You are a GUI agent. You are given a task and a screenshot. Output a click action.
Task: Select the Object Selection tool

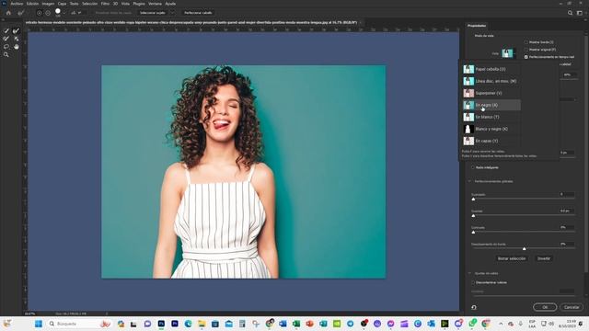(x=16, y=39)
